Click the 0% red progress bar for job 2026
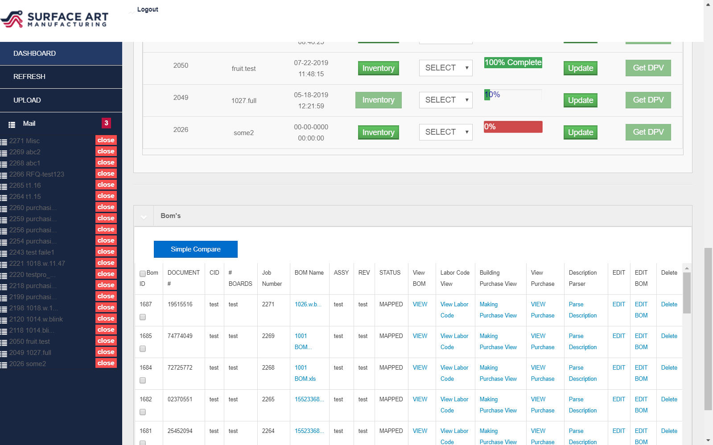The image size is (713, 445). coord(513,127)
